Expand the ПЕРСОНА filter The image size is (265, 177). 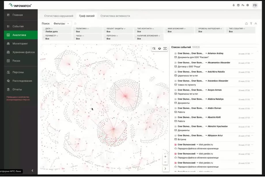(x=118, y=37)
